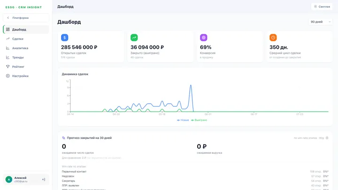Click the Тренды line chart icon
The image size is (338, 190).
click(x=8, y=57)
